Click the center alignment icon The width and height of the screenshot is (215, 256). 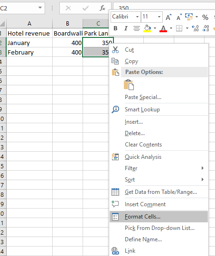[x=137, y=28]
